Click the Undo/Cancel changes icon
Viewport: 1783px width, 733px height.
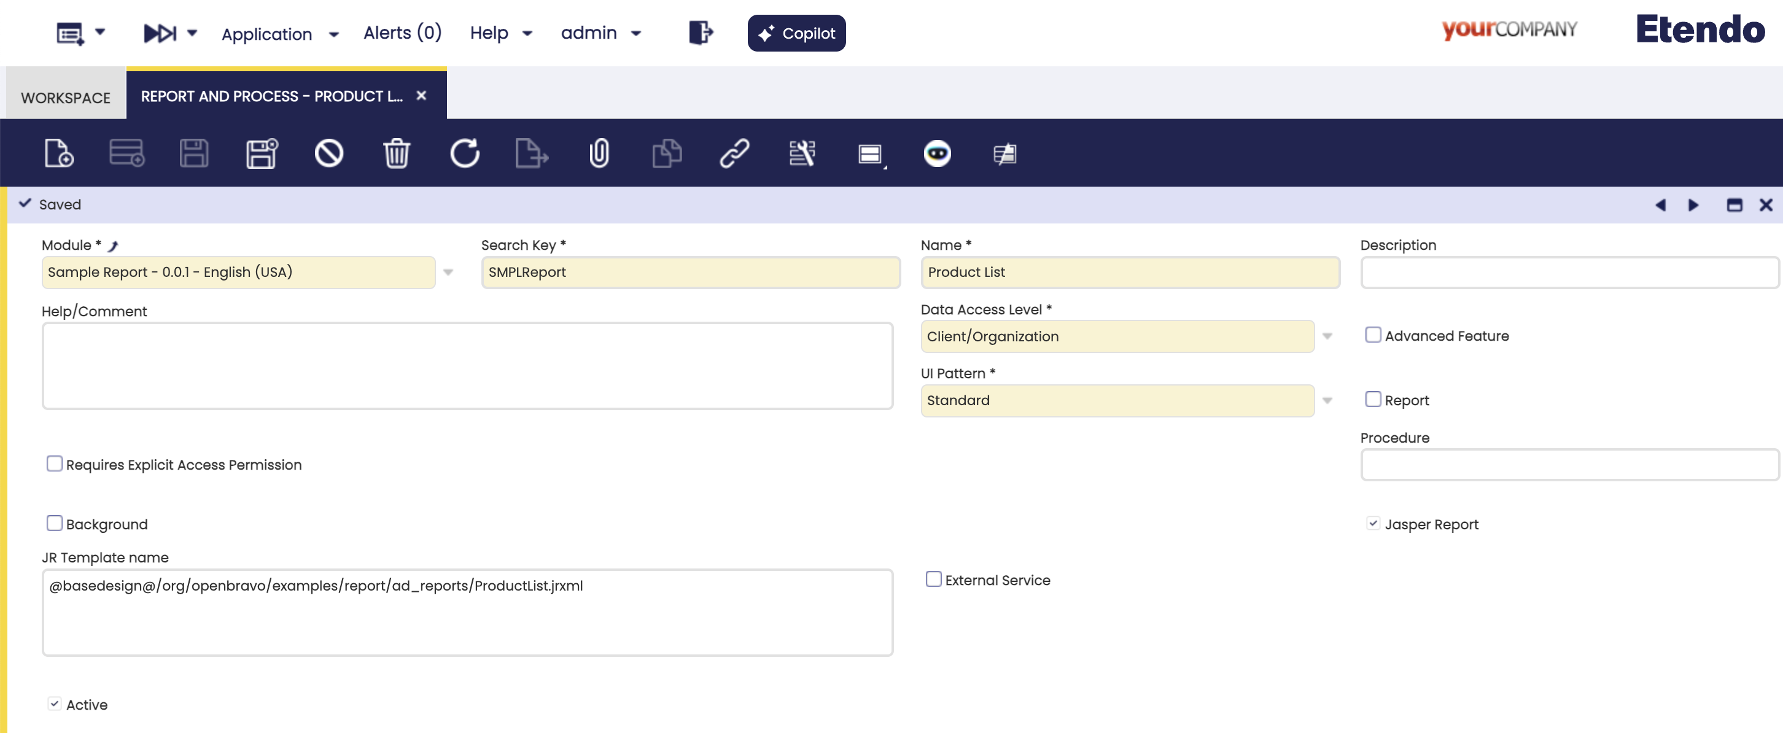pos(328,153)
